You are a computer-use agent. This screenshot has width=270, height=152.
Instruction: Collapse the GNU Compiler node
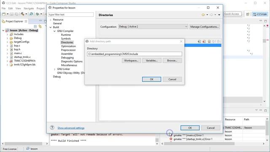point(54,31)
